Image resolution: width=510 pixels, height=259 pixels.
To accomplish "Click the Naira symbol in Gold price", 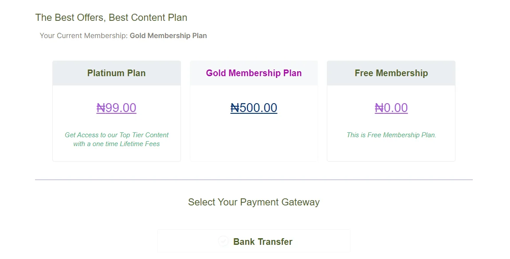I will tap(235, 108).
